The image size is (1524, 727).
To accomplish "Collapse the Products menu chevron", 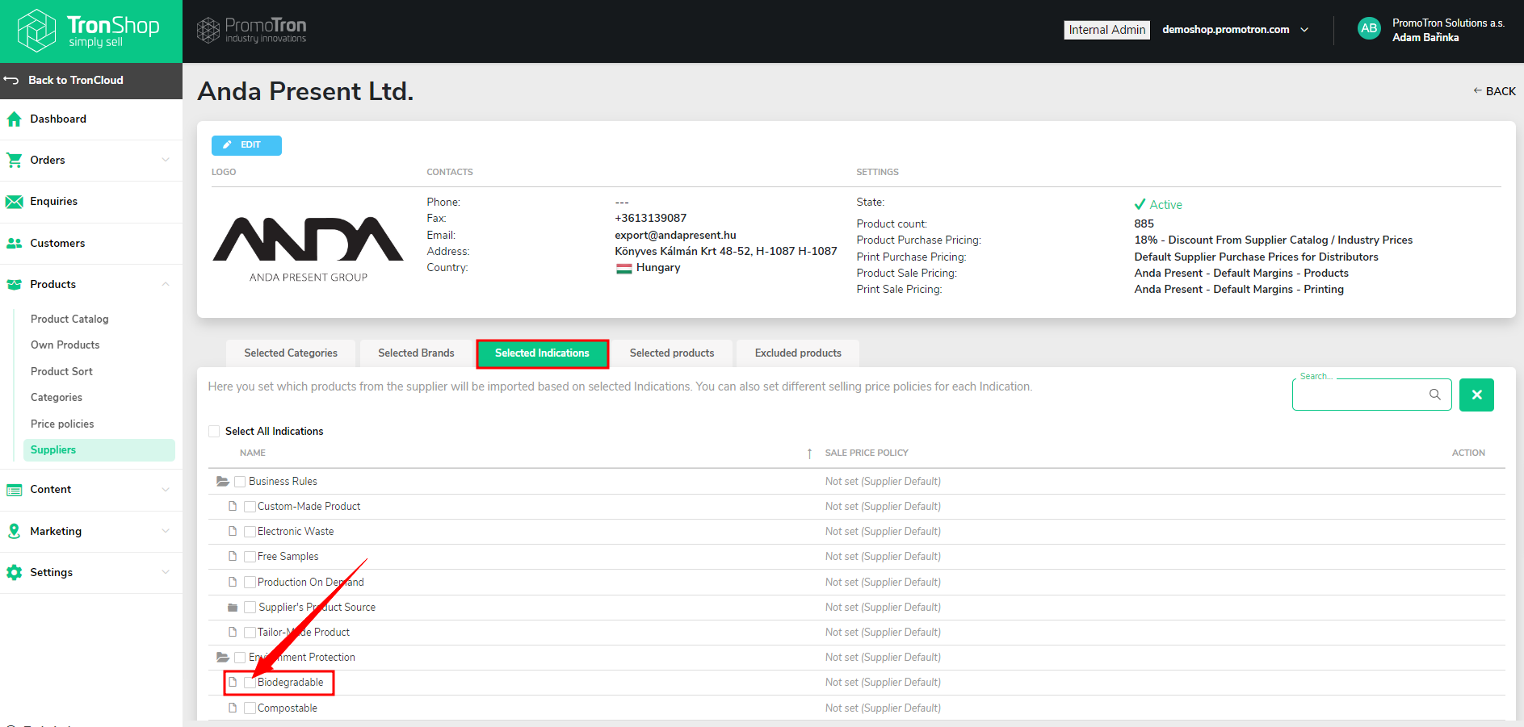I will tap(166, 284).
